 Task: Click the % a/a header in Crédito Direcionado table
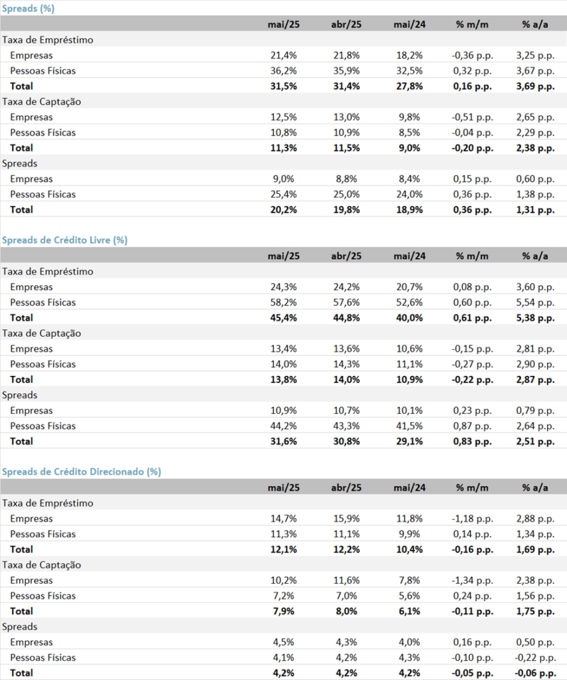pyautogui.click(x=535, y=487)
